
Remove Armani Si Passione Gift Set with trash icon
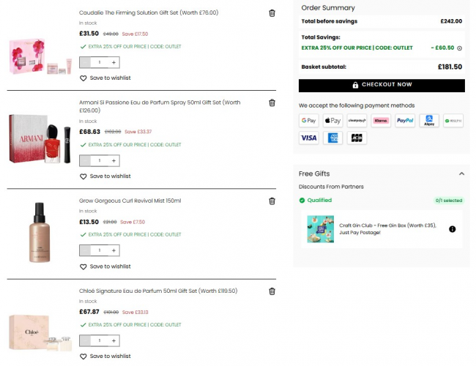tap(272, 103)
